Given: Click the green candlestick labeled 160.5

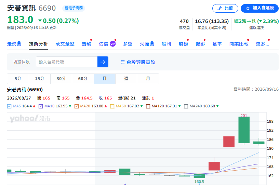Looking at the screenshot, I should 199,176.
